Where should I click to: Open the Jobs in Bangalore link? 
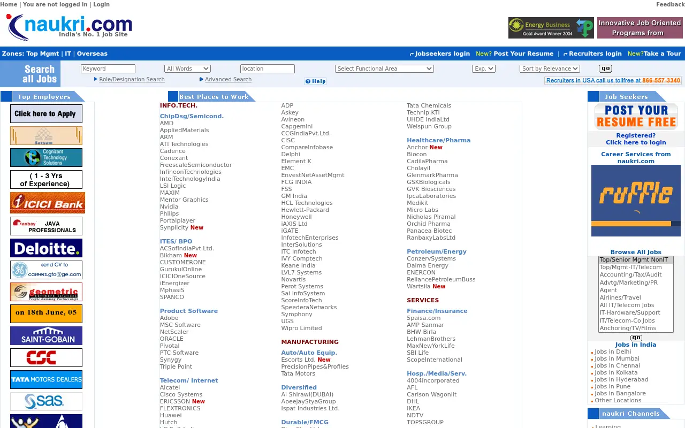[x=620, y=393]
